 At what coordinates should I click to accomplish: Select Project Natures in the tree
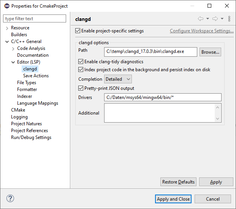point(26,124)
